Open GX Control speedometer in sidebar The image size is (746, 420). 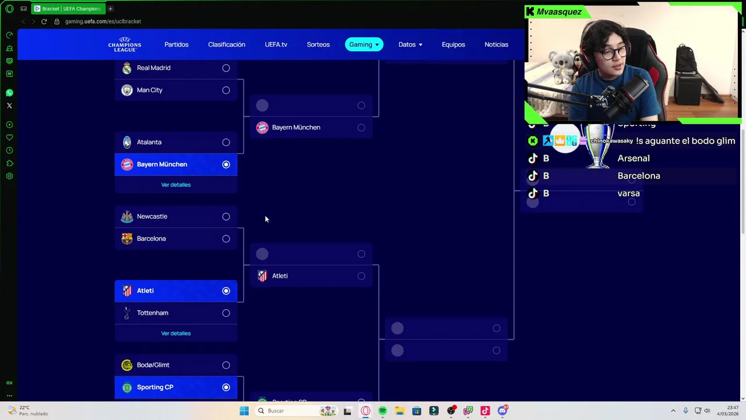9,35
